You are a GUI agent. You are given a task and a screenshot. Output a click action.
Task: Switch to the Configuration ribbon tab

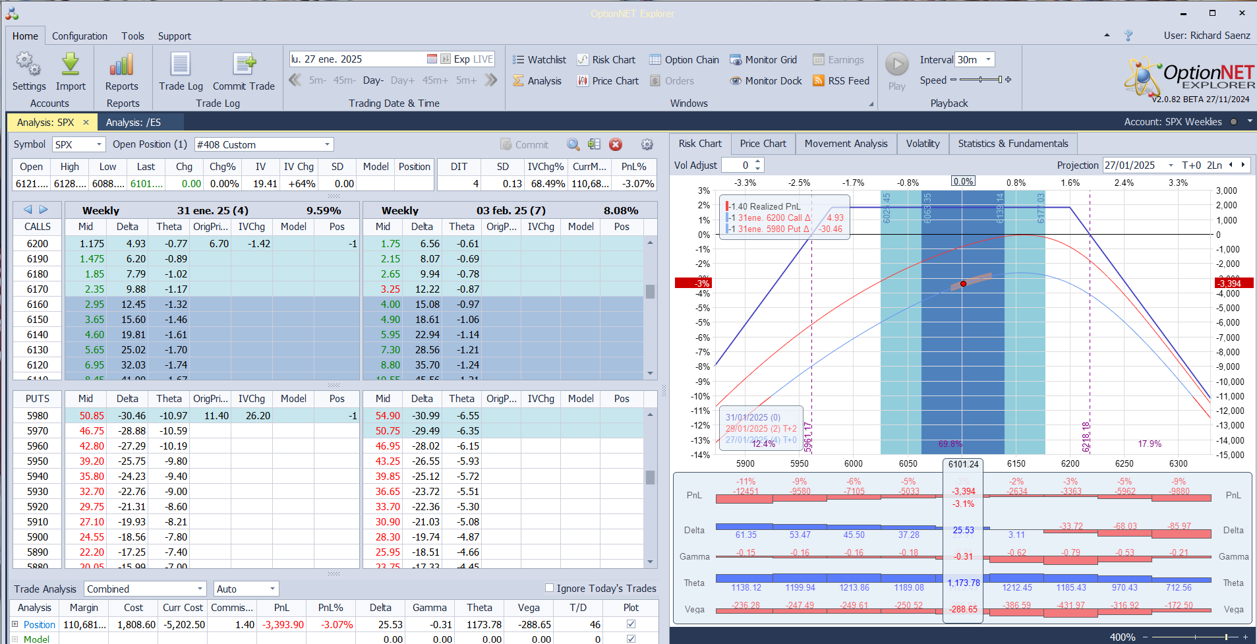click(x=80, y=36)
